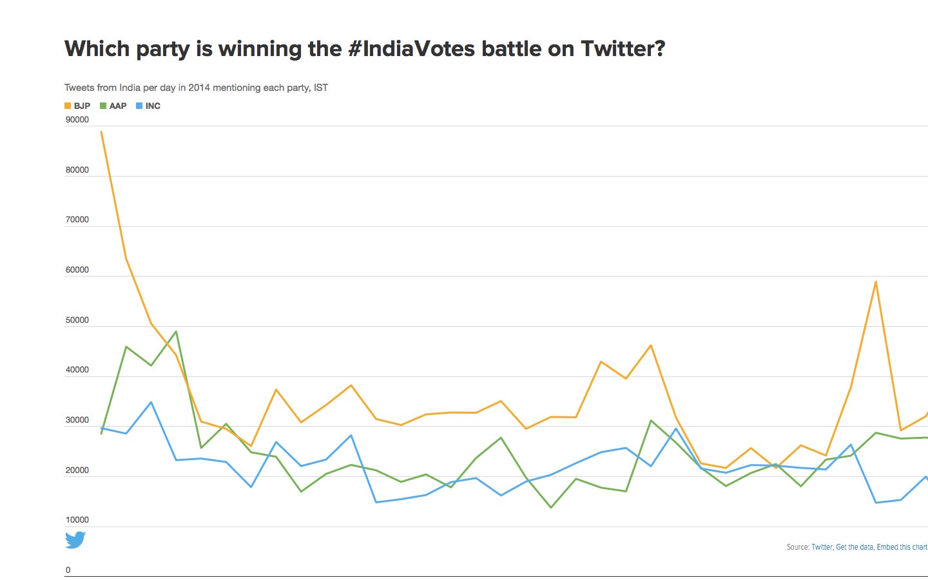Click the 90000 y-axis label

click(x=77, y=120)
